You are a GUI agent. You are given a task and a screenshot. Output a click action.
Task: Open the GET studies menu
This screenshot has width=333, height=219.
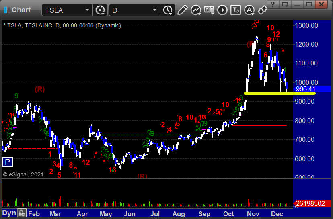click(x=209, y=10)
